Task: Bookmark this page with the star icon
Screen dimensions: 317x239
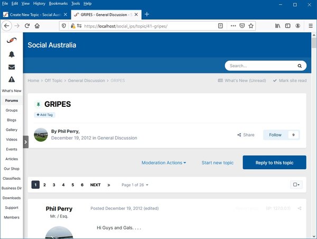Action: pos(251,25)
